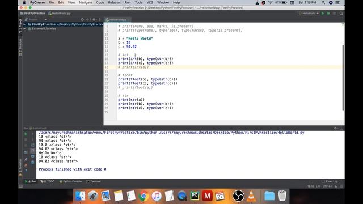The height and width of the screenshot is (204, 363).
Task: Open the Project panel settings gear
Action: click(94, 20)
